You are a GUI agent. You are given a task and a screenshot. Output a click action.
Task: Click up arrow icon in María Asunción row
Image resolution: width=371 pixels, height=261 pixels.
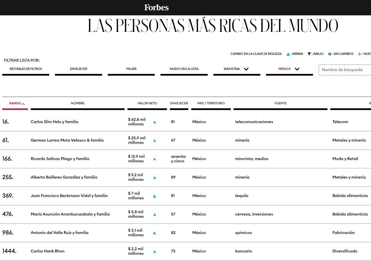tap(155, 214)
